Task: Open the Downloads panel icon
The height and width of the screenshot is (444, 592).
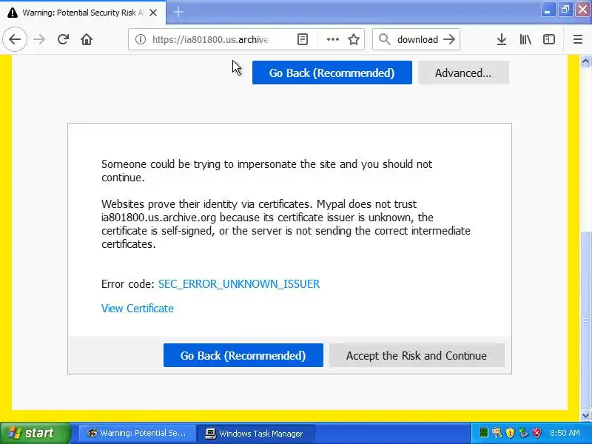Action: click(x=502, y=39)
